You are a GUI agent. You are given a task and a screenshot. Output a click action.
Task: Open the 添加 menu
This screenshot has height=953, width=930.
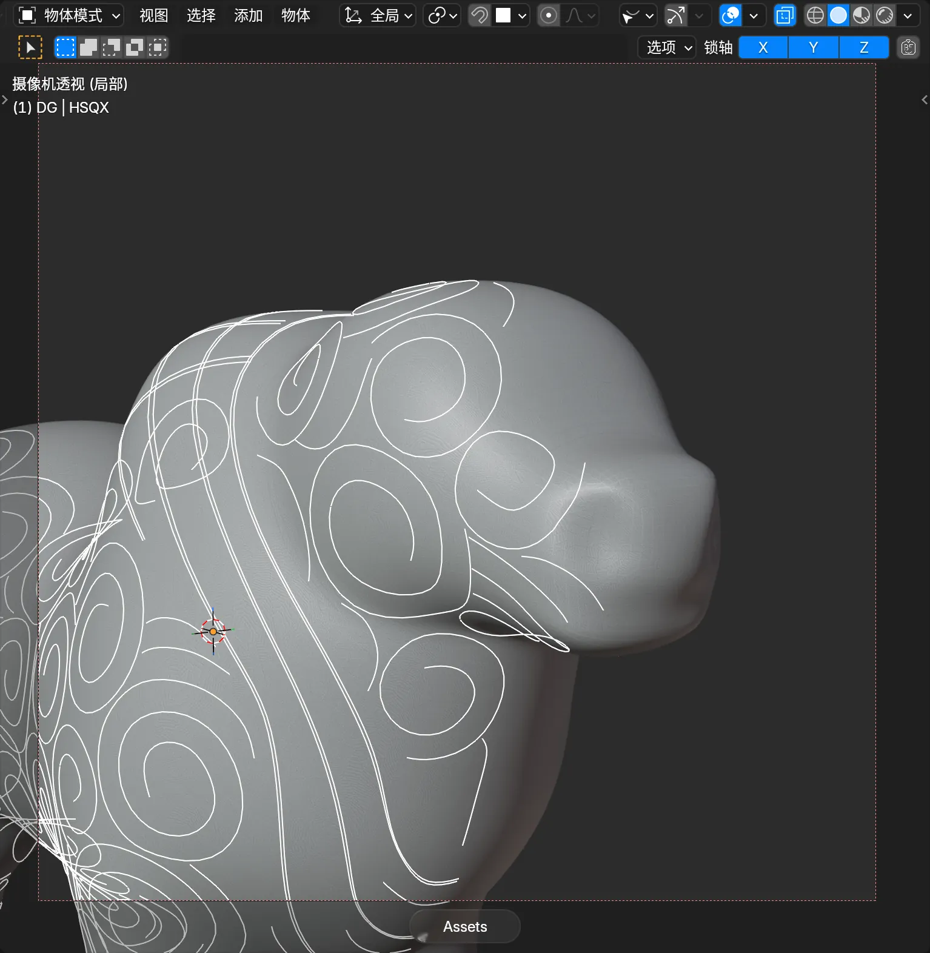(248, 15)
